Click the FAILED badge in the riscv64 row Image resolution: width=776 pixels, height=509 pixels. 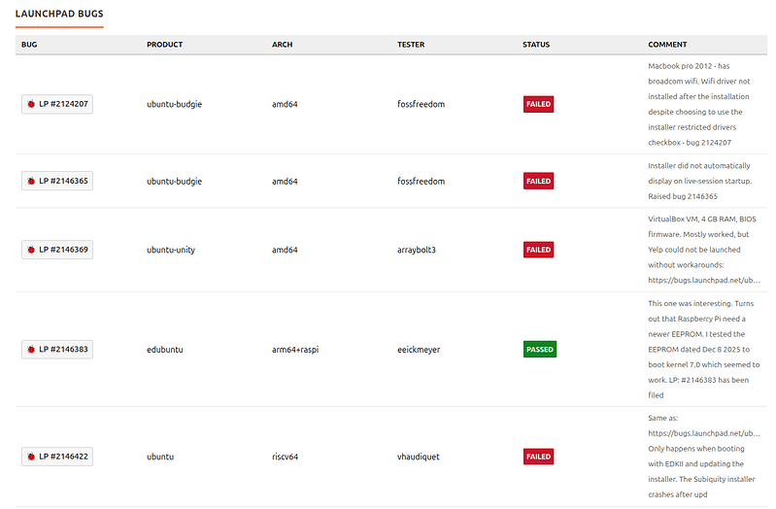538,457
